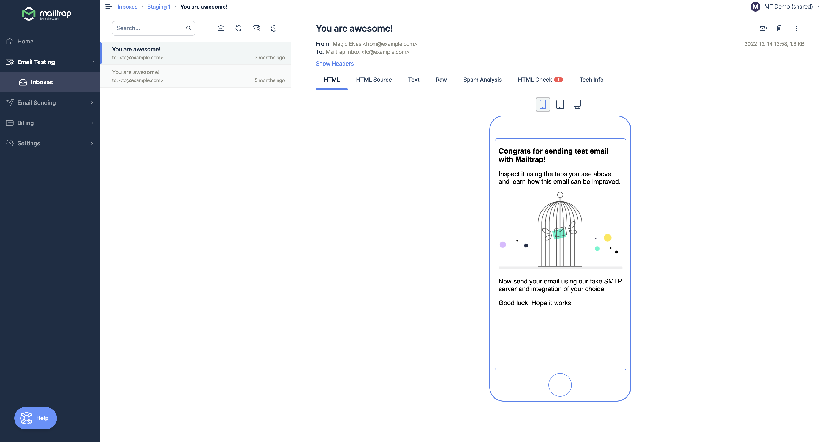826x442 pixels.
Task: Switch preview to mobile phone view
Action: (542, 104)
